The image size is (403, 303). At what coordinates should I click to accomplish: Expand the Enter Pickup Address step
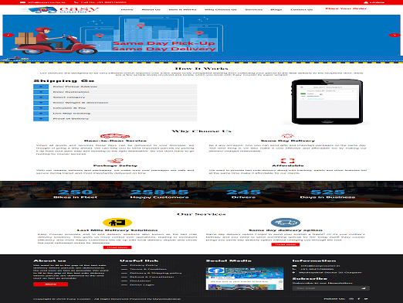point(115,87)
